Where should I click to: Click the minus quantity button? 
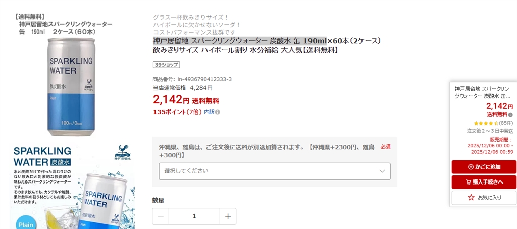(x=161, y=216)
